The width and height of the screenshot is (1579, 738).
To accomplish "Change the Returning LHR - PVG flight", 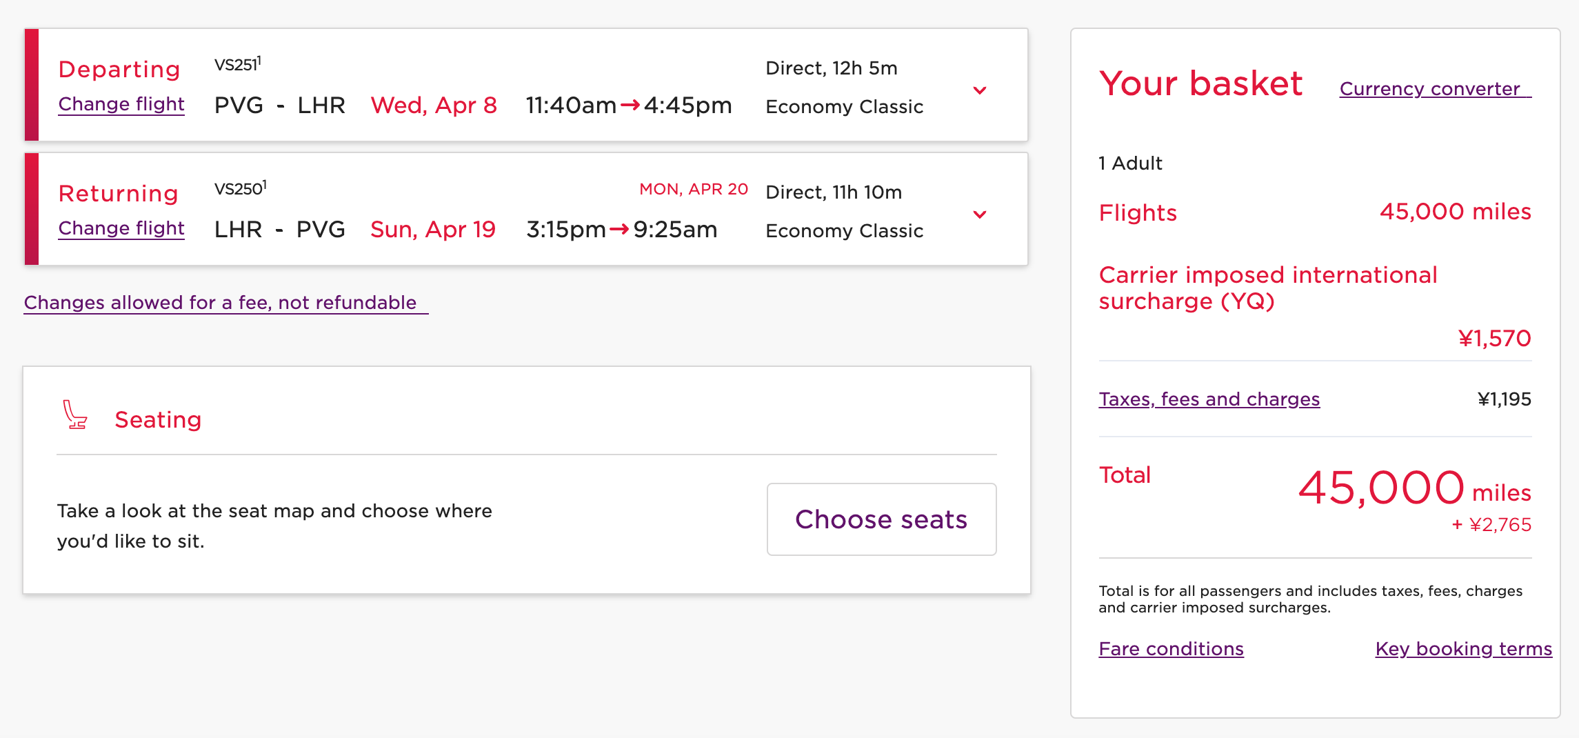I will tap(121, 228).
